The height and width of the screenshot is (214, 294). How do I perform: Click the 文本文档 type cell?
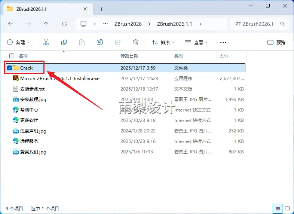(x=183, y=89)
